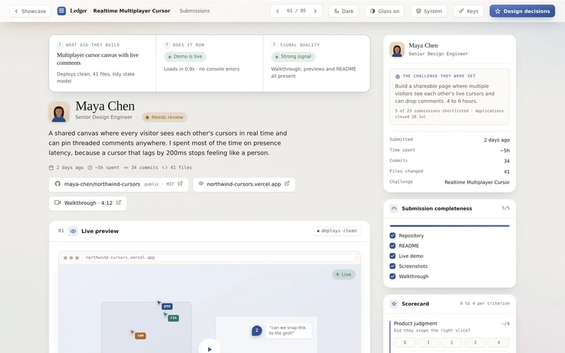
Task: Click 'What did they build' summary panel
Action: pos(102,63)
